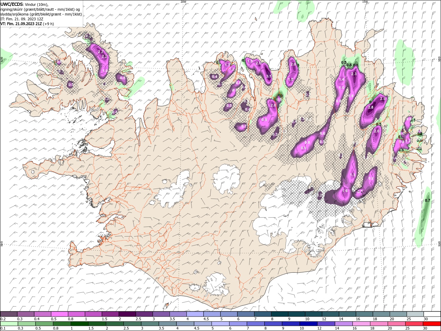Click the 0.7 rain value offshore east
Image resolution: width=441 pixels, height=331 pixels.
428,200
